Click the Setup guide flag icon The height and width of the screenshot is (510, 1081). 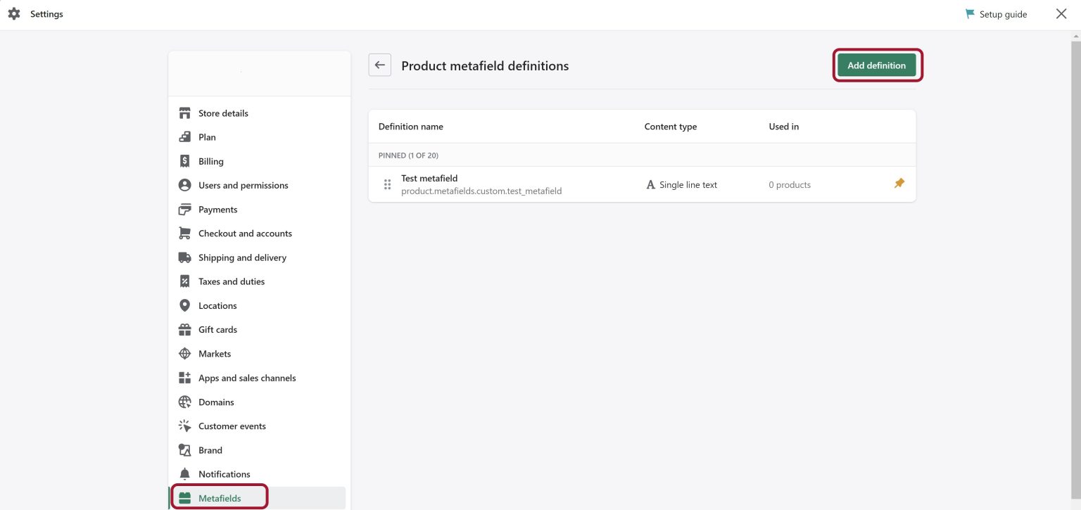[971, 13]
